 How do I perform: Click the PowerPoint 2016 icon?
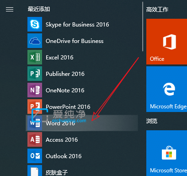click(35, 107)
